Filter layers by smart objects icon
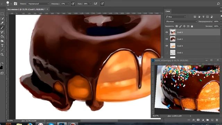The image size is (222, 125). click(x=212, y=17)
